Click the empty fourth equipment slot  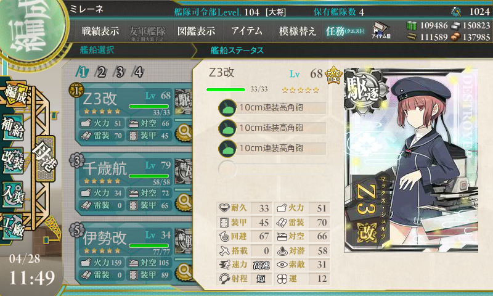click(x=272, y=168)
